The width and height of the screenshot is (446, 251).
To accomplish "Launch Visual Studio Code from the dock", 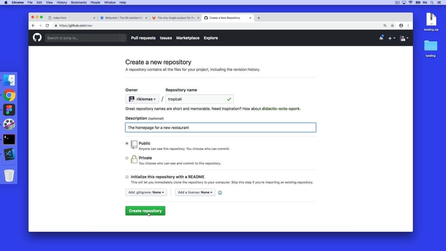I will 9,154.
